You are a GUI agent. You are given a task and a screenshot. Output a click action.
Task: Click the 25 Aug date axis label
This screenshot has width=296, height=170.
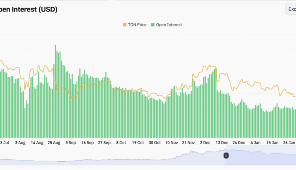54,142
